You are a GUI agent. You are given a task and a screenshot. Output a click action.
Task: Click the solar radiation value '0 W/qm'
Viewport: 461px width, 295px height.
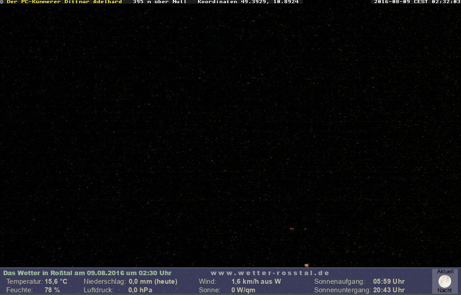[243, 290]
